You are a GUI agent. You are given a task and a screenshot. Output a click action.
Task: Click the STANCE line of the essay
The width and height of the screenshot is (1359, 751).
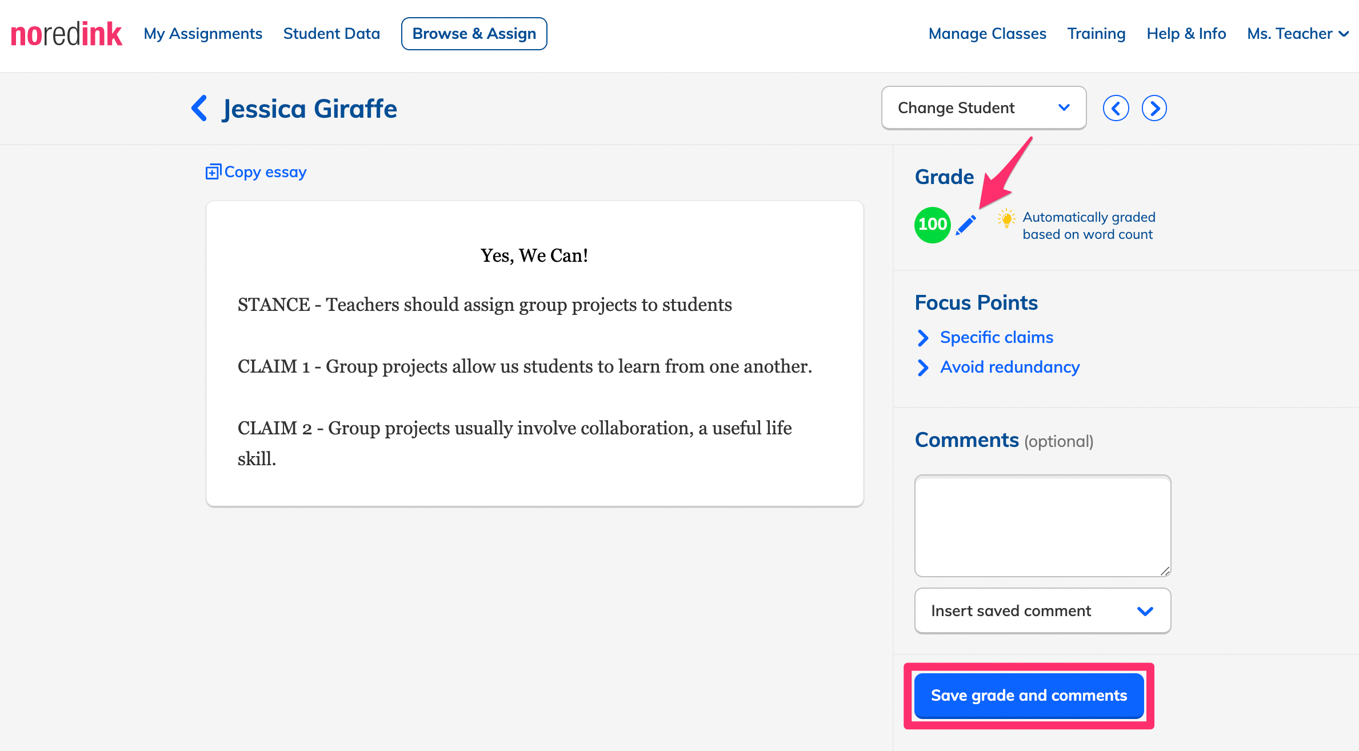[x=485, y=305]
